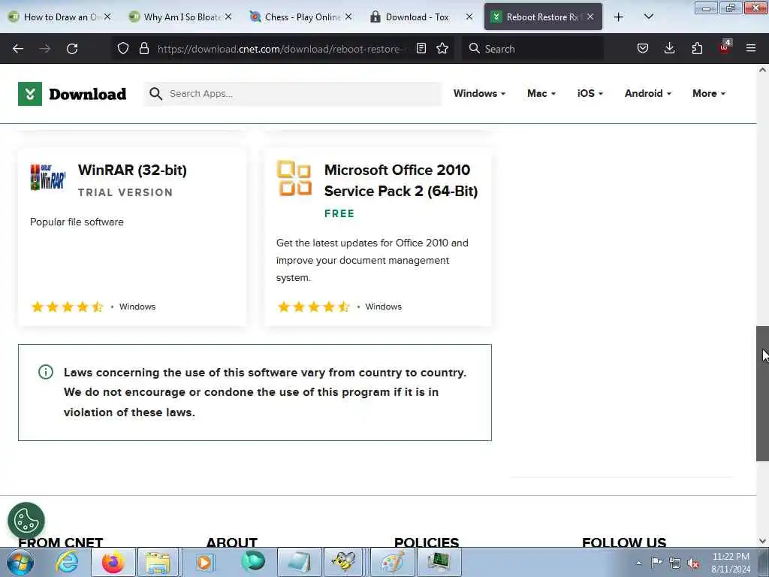Open WinRAR (32-bit) title link
Viewport: 769px width, 577px height.
(132, 170)
